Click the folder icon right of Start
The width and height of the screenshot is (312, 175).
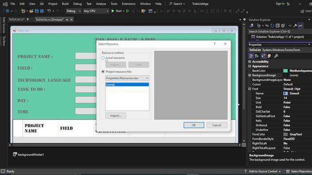(x=143, y=11)
